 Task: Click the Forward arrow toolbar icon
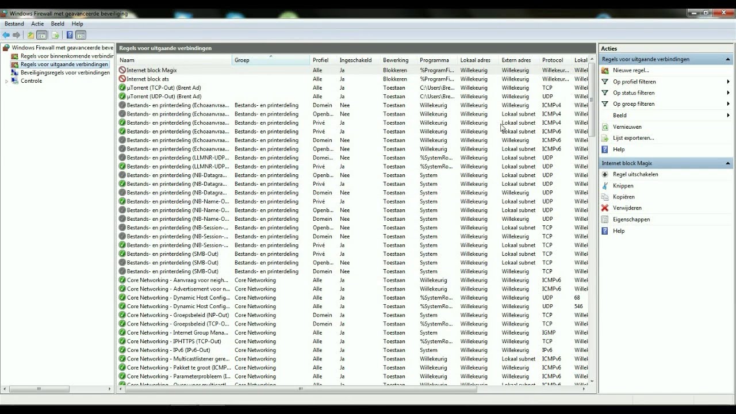[x=16, y=35]
